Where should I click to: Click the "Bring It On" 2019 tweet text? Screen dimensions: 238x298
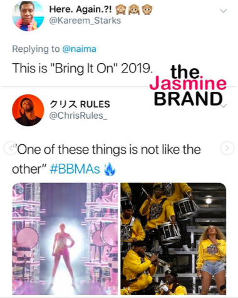[x=81, y=68]
